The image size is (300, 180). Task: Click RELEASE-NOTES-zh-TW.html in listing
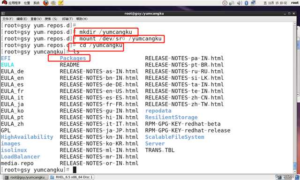(184, 104)
